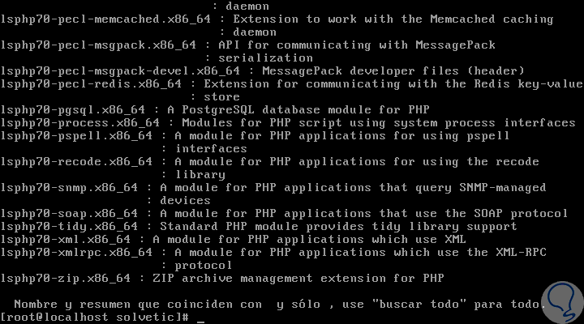Click the lsphp70-xml.x86_64 package name
The height and width of the screenshot is (324, 584).
pyautogui.click(x=67, y=239)
